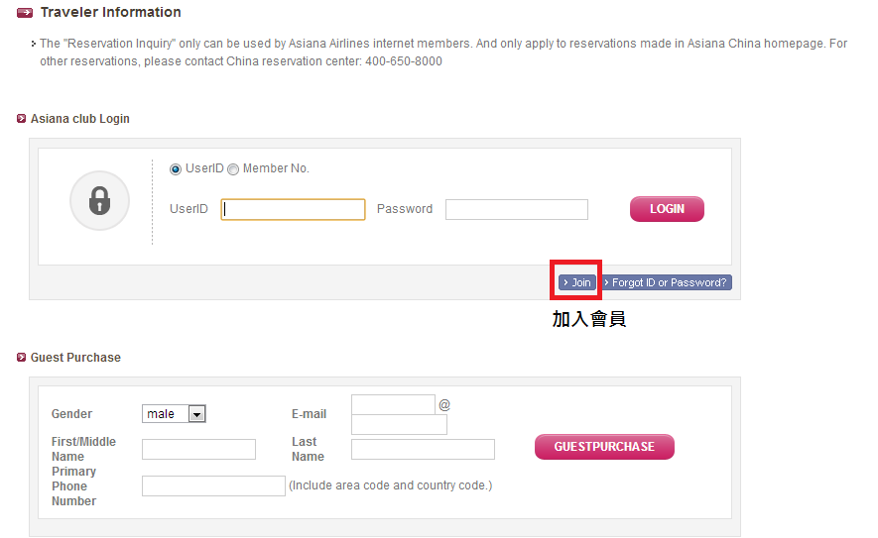Select the UserID radio button

(x=176, y=168)
